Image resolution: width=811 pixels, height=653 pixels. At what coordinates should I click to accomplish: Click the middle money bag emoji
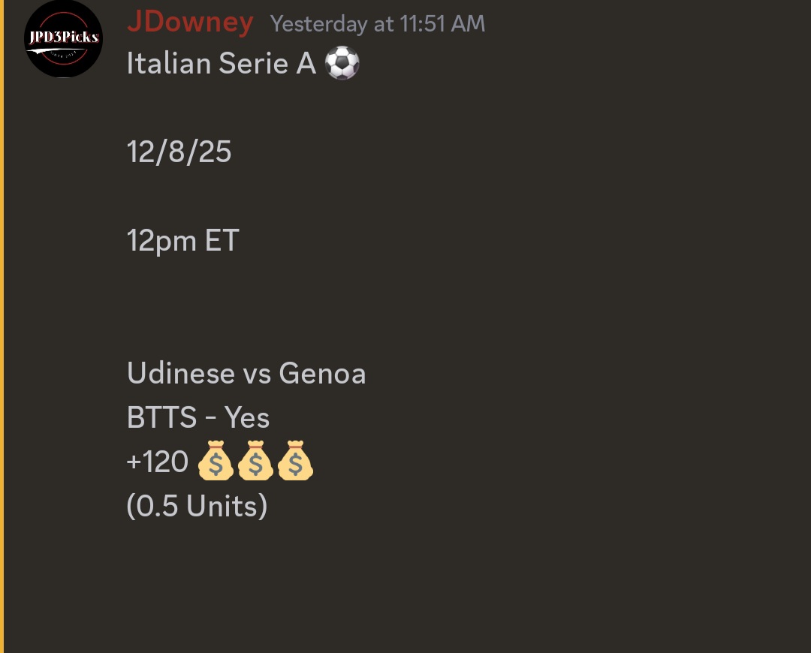coord(255,462)
